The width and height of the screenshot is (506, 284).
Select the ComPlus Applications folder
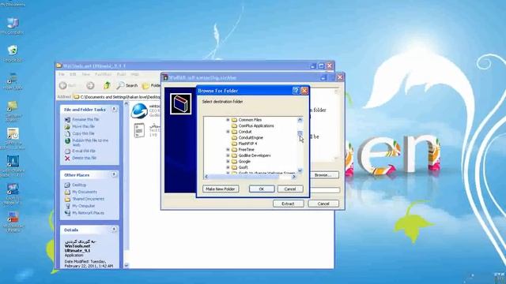pos(256,125)
